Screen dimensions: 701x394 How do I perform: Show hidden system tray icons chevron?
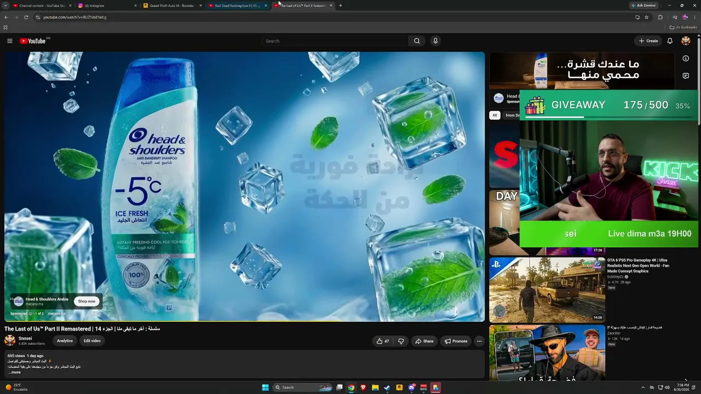tap(643, 387)
